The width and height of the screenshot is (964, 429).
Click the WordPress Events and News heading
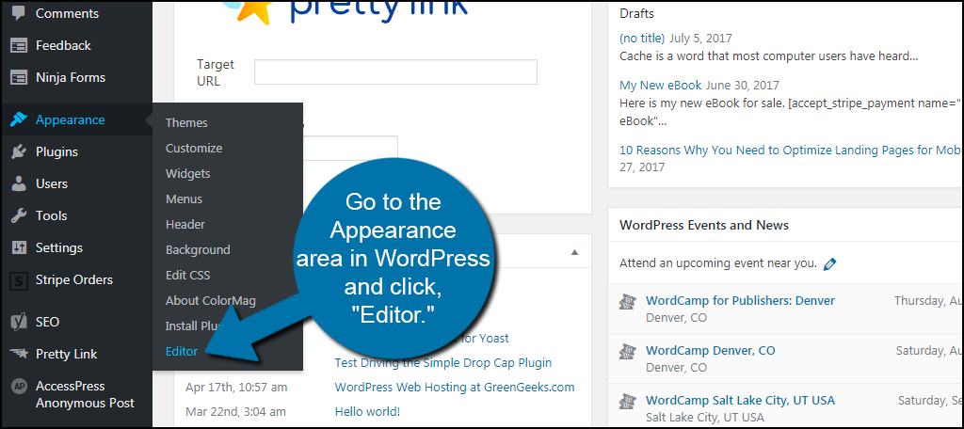pyautogui.click(x=704, y=226)
